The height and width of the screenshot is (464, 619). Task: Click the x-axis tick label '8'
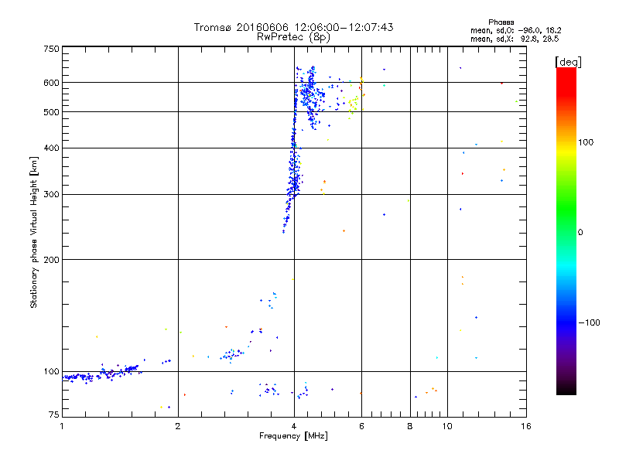[x=410, y=426]
